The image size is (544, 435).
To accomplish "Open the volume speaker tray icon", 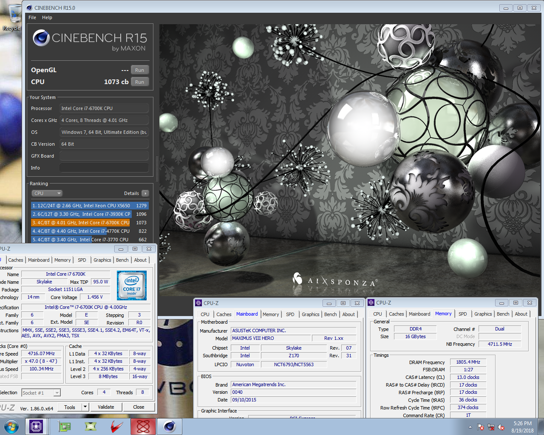I will [501, 427].
